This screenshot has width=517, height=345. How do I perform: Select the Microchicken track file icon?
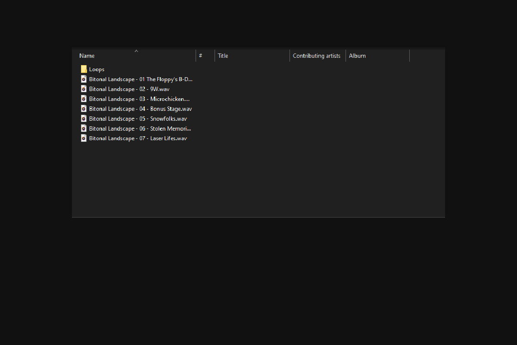(84, 99)
